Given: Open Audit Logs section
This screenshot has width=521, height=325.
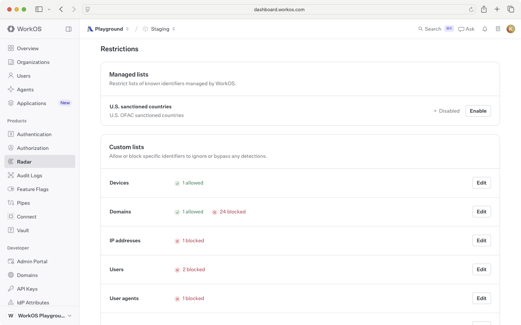Looking at the screenshot, I should point(40,175).
